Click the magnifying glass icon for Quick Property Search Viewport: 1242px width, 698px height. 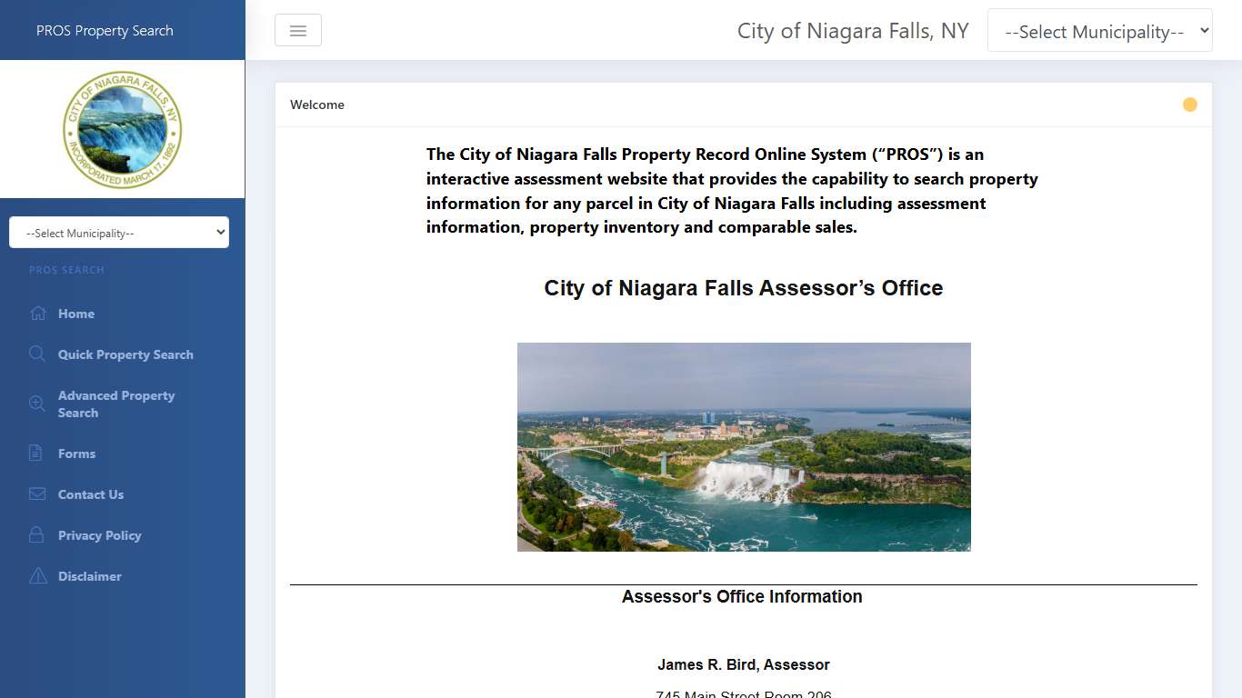(x=37, y=354)
